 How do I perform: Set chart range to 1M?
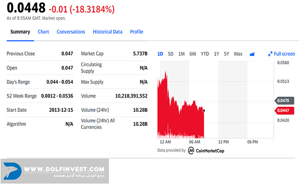(181, 54)
